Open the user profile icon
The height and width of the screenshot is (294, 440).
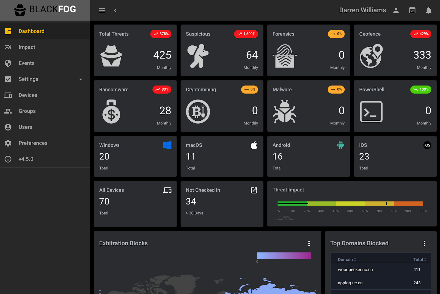click(396, 10)
